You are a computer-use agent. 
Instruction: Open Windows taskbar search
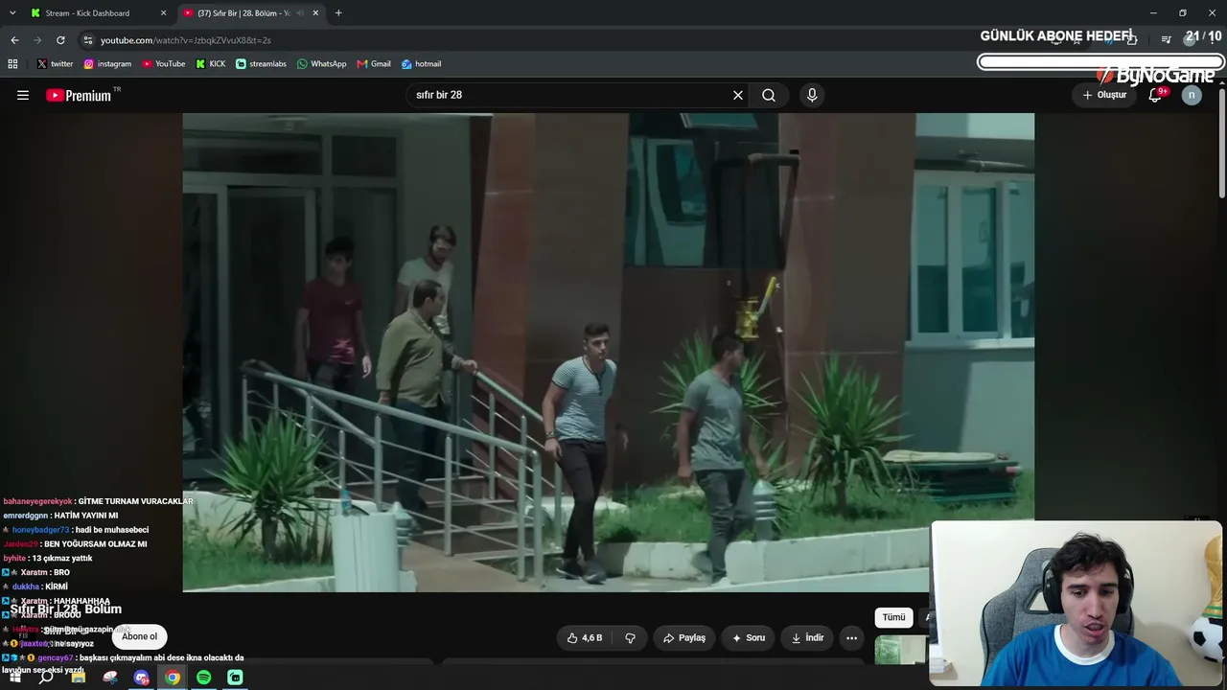(x=46, y=678)
